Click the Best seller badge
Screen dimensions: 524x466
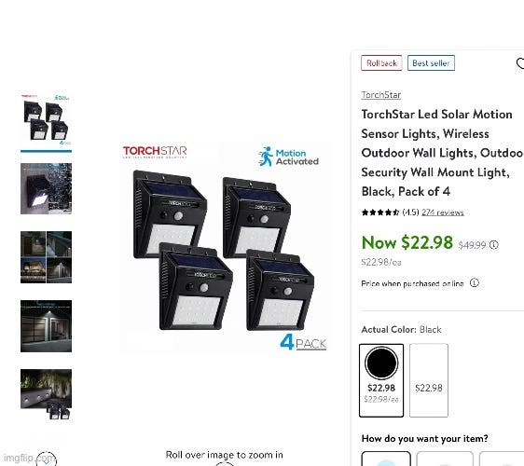pyautogui.click(x=431, y=63)
